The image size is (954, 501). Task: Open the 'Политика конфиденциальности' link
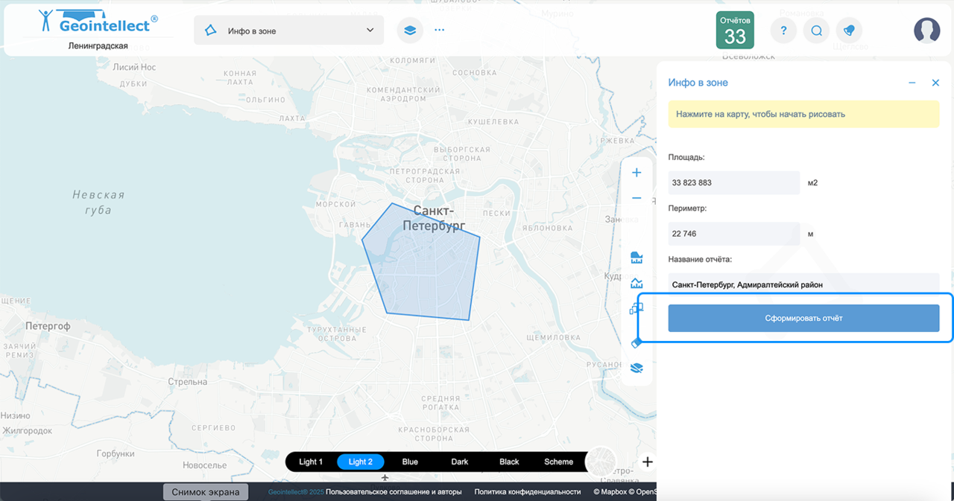[x=527, y=491]
